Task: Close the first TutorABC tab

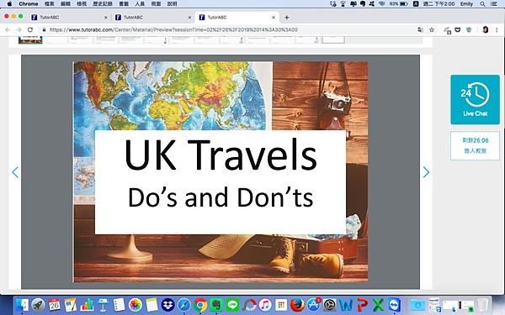Action: point(106,18)
